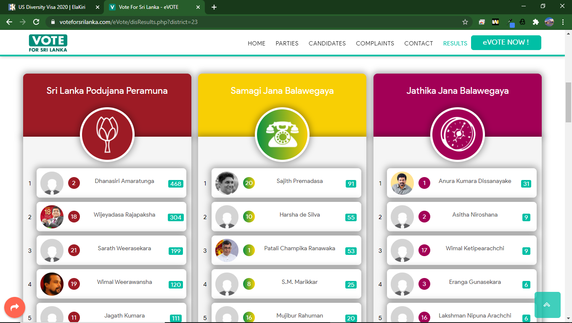Click candidate number badge 20 for Sajith Premadasa
572x323 pixels.
[249, 183]
